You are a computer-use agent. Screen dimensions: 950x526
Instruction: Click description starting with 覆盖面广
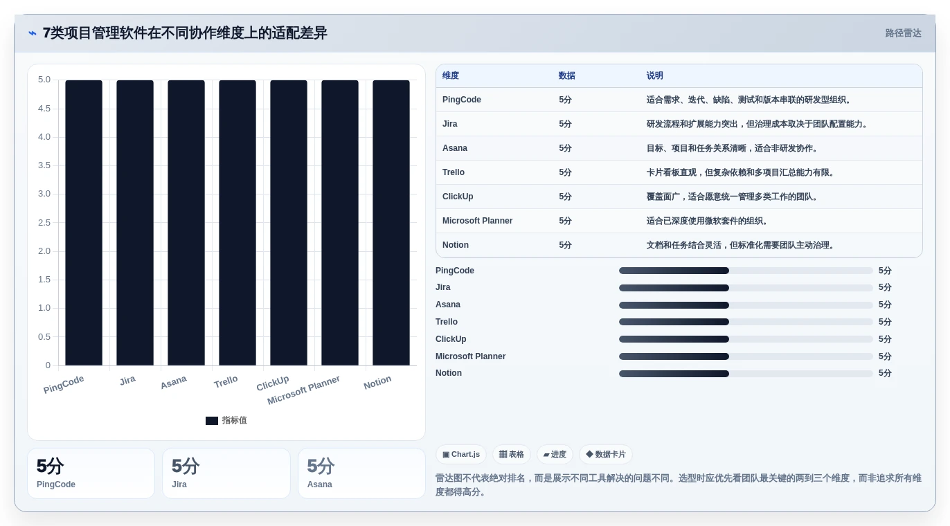tap(733, 197)
